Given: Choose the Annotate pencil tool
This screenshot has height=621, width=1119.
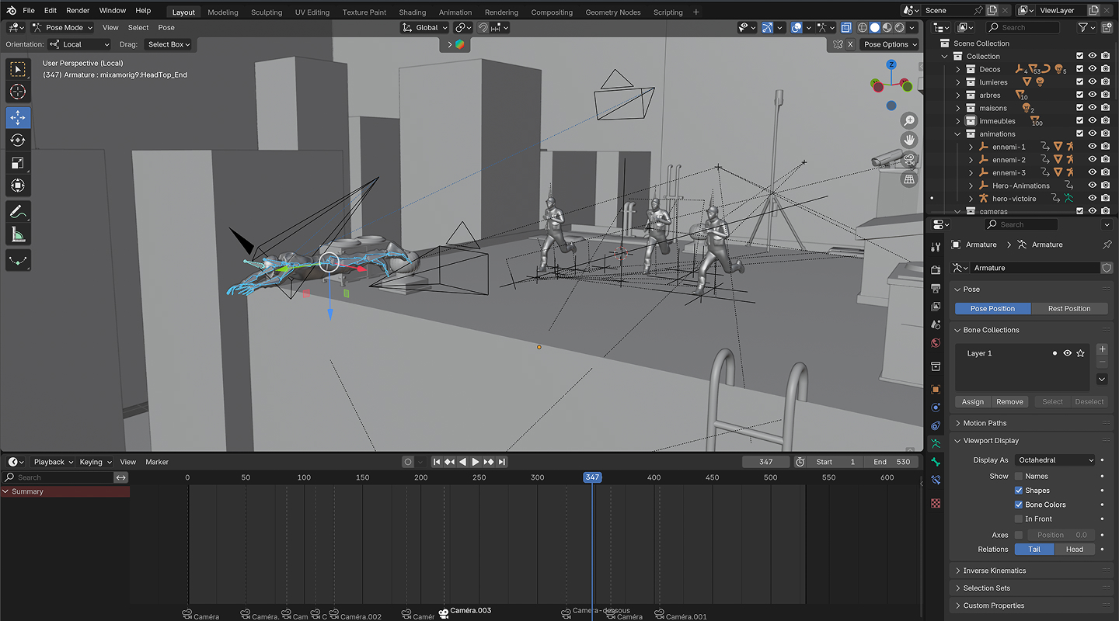Looking at the screenshot, I should coord(18,211).
